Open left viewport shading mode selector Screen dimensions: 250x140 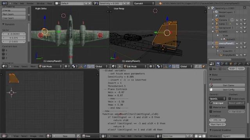67,66
